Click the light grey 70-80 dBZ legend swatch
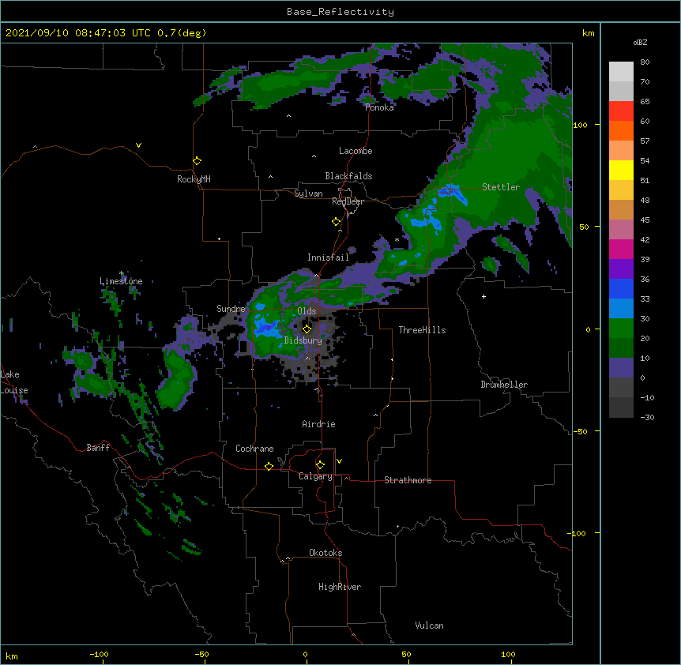This screenshot has width=681, height=665. 621,72
